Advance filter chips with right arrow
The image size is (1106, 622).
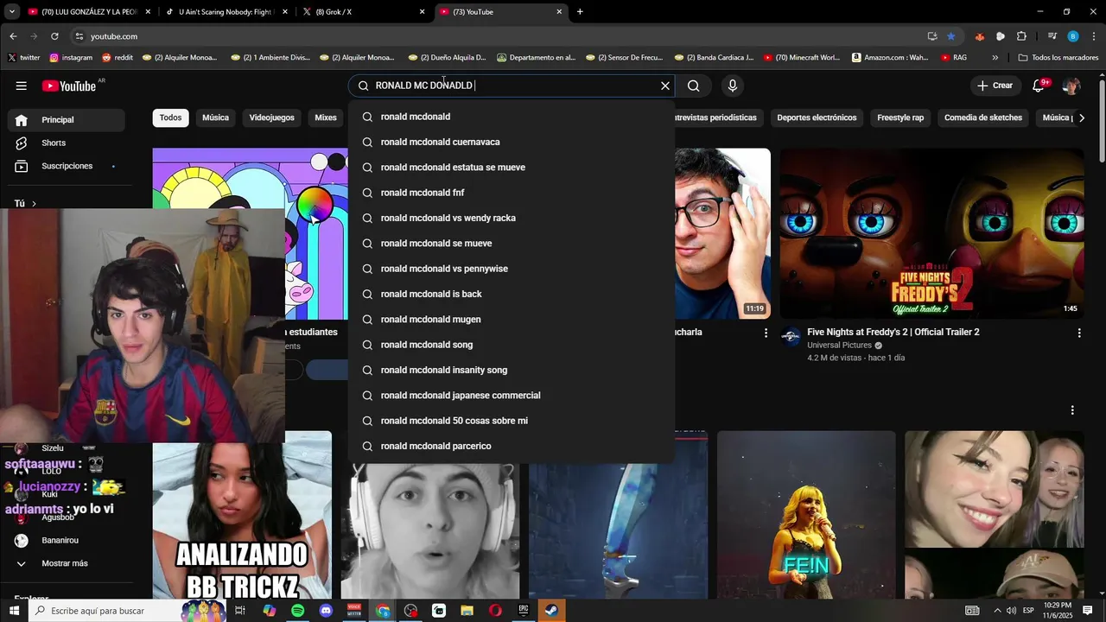(x=1082, y=117)
